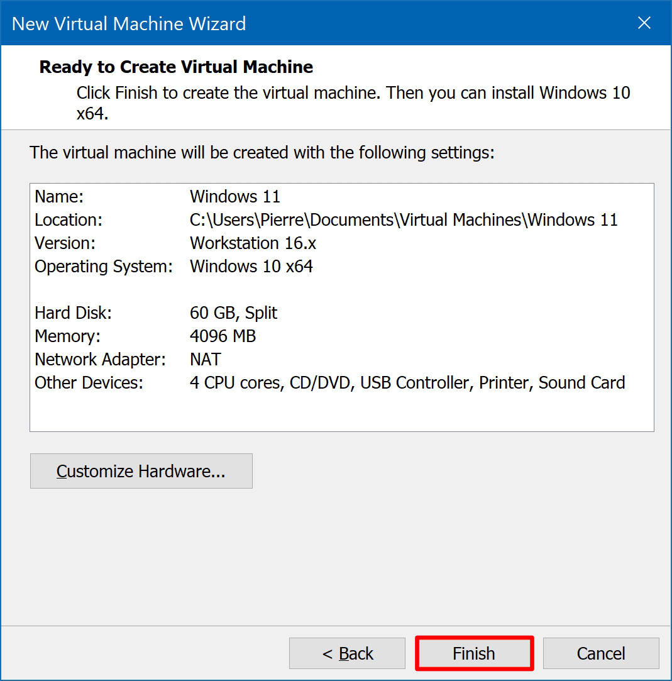Image resolution: width=672 pixels, height=681 pixels.
Task: Click 'The virtual machine will be created' sentence
Action: (262, 153)
